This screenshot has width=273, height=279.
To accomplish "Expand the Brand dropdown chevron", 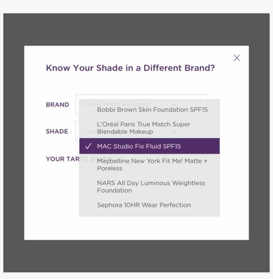I will click(174, 104).
